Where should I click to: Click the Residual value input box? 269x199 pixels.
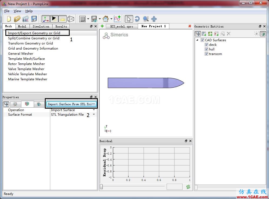(x=174, y=187)
